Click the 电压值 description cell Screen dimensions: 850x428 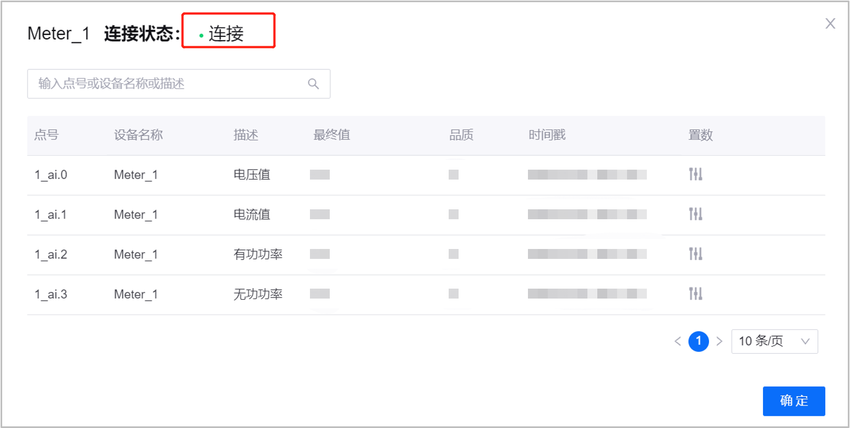(252, 175)
